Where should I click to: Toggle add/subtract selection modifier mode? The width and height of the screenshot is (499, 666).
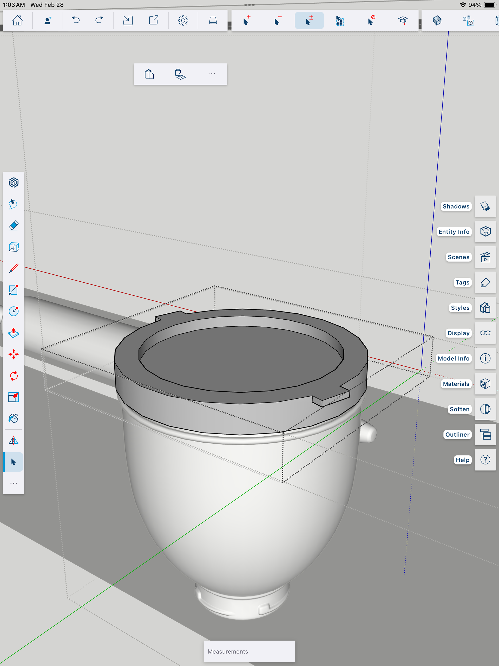309,21
